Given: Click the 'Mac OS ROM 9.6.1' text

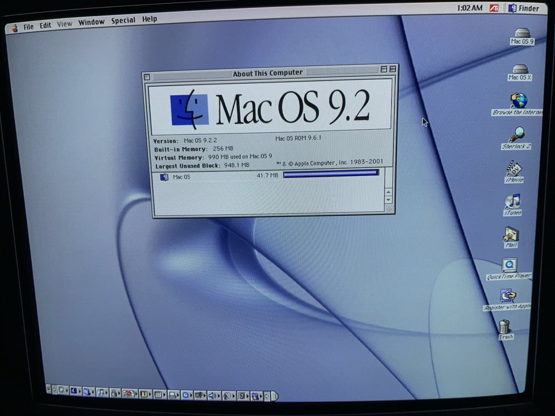Looking at the screenshot, I should pyautogui.click(x=298, y=138).
